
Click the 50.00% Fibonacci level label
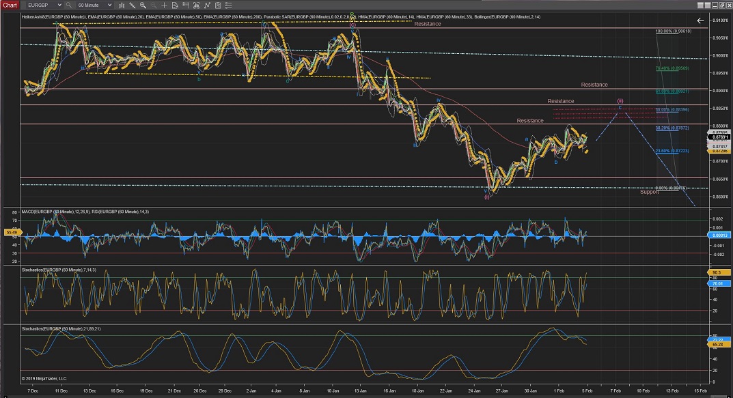point(672,110)
